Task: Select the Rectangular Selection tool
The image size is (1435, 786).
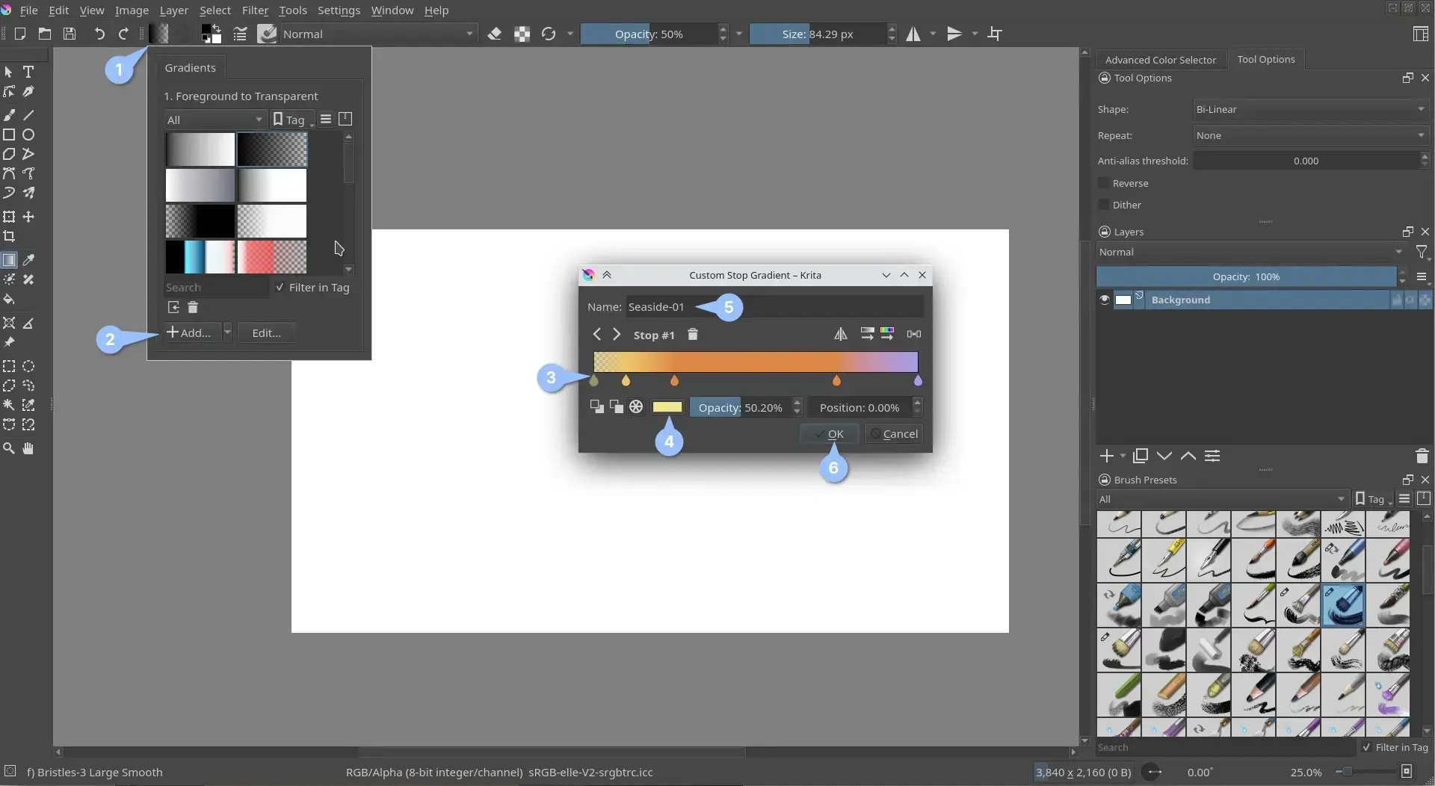Action: coord(9,366)
